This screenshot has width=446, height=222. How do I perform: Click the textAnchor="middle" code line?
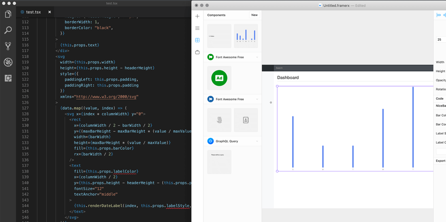point(95,194)
